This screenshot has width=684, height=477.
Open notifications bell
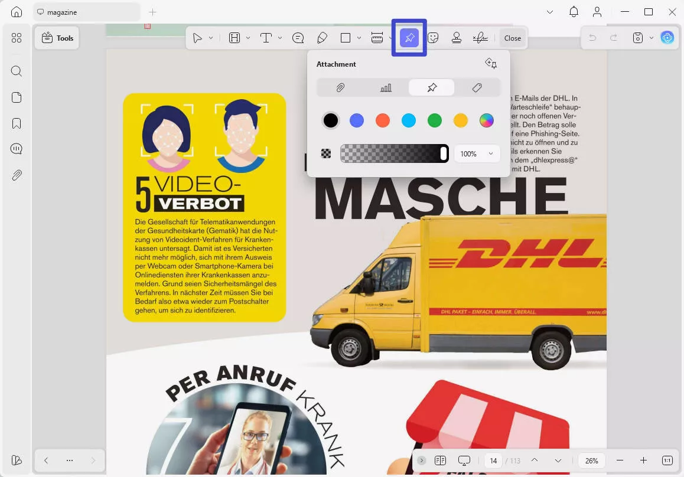click(574, 12)
